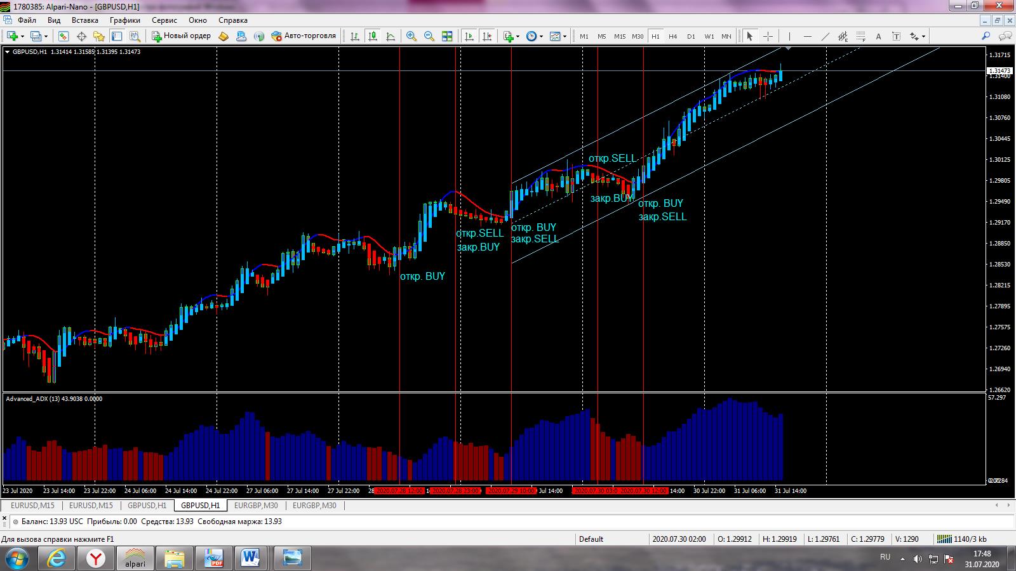Zoom out of the chart
The height and width of the screenshot is (571, 1016).
(429, 36)
